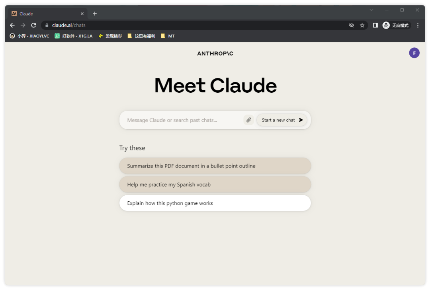Open the incognito profile button
This screenshot has width=430, height=290.
[x=396, y=25]
